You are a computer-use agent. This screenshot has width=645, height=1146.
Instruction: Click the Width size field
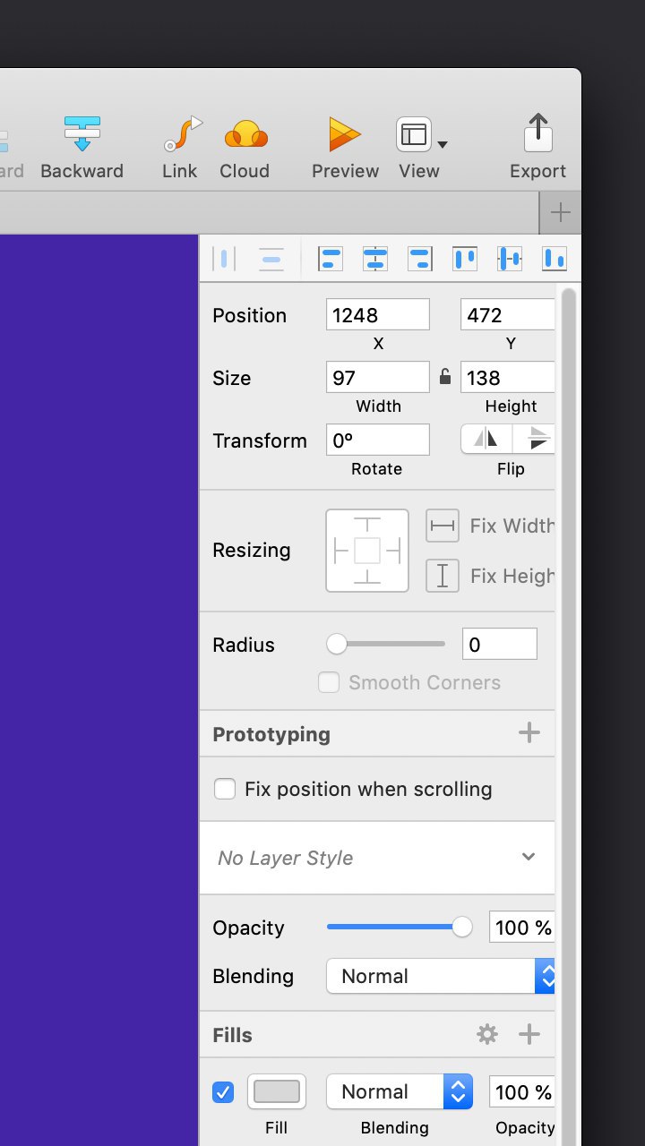tap(378, 378)
